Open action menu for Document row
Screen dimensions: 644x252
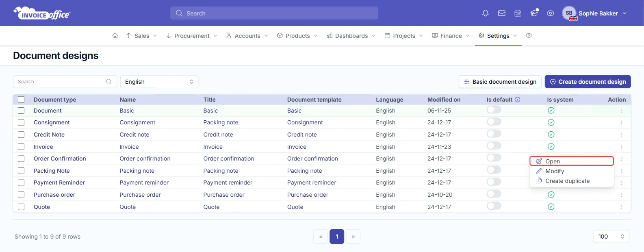621,111
